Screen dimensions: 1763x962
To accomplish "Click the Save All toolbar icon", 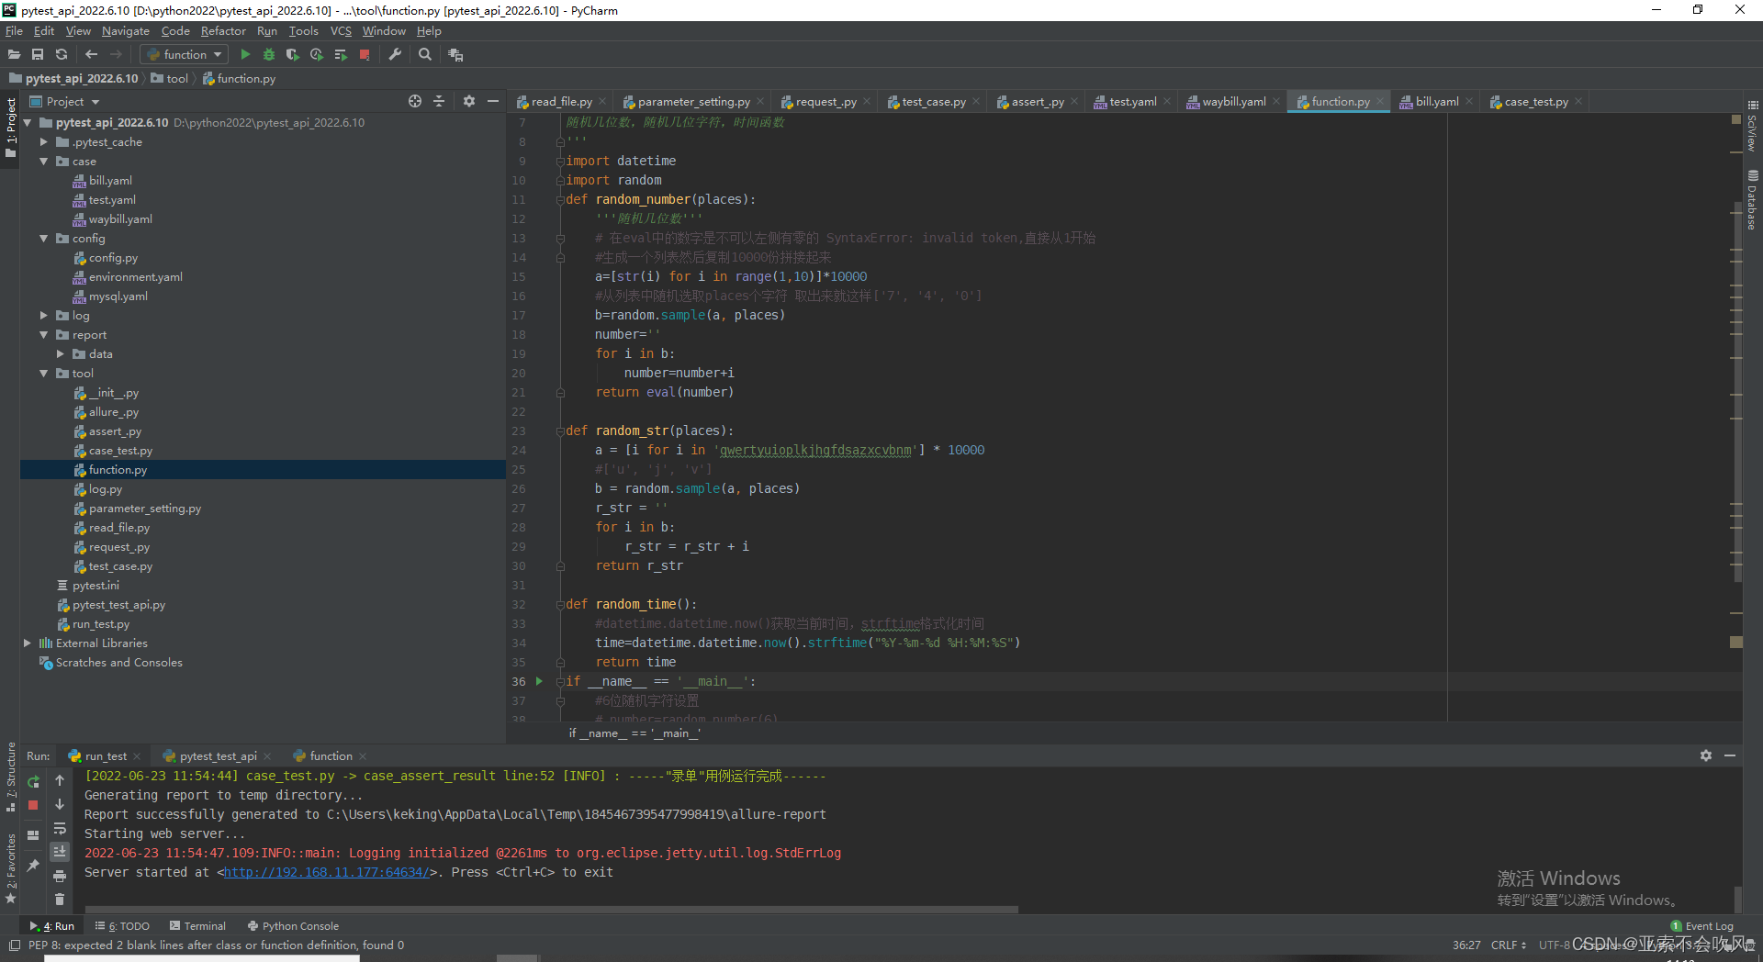I will point(38,55).
